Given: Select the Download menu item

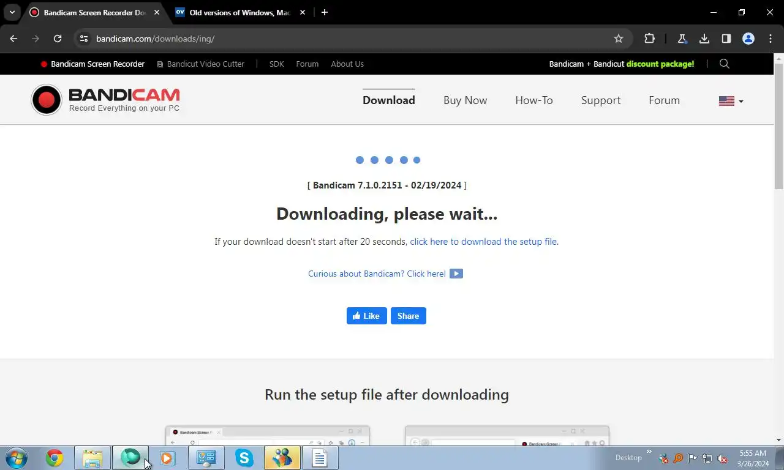Looking at the screenshot, I should 389,100.
